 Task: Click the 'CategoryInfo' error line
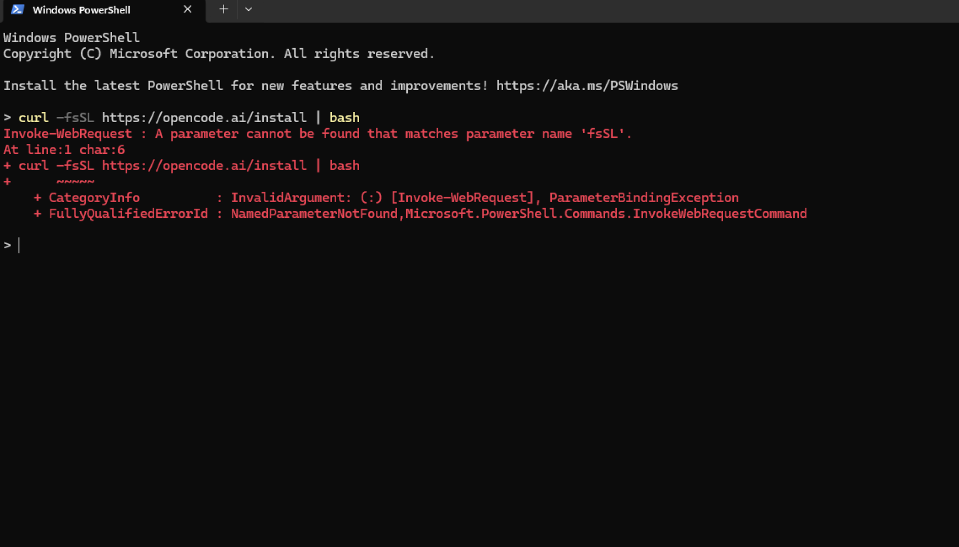click(x=386, y=198)
